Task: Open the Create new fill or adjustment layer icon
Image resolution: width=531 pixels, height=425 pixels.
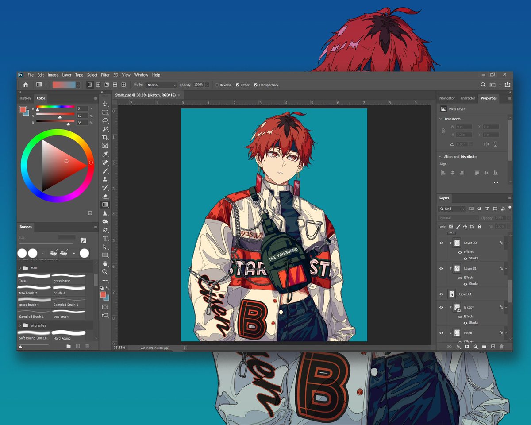Action: pos(475,346)
